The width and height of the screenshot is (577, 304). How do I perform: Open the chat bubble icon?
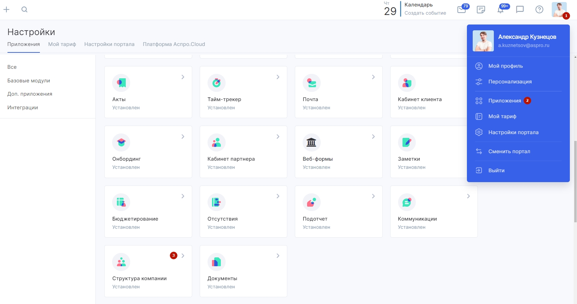tap(520, 10)
